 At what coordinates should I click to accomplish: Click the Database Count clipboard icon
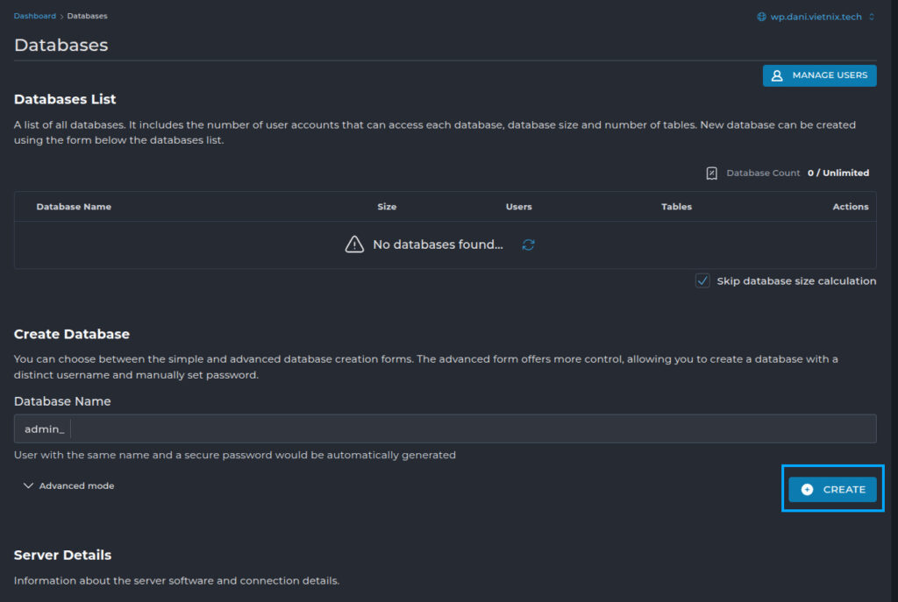(711, 173)
